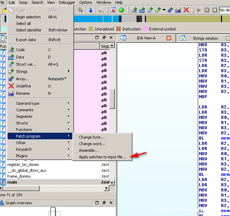Click the pause debugger button
This screenshot has height=216, width=230.
207,10
